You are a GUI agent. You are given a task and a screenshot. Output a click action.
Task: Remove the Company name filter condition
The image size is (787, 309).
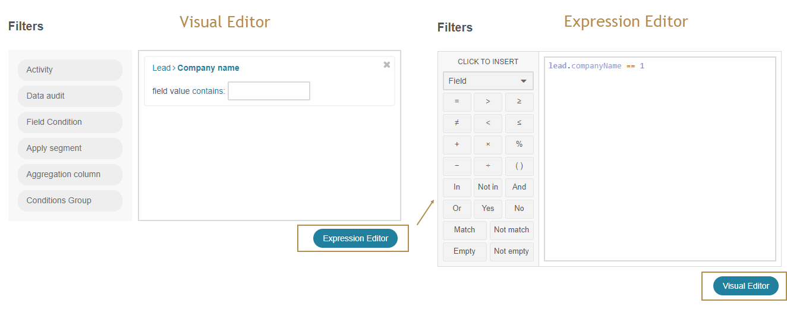click(x=387, y=65)
